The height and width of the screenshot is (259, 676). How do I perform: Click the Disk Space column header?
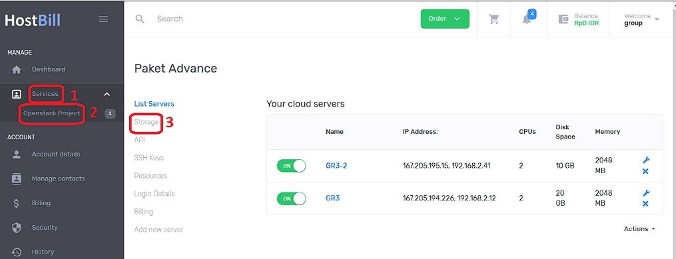coord(565,132)
